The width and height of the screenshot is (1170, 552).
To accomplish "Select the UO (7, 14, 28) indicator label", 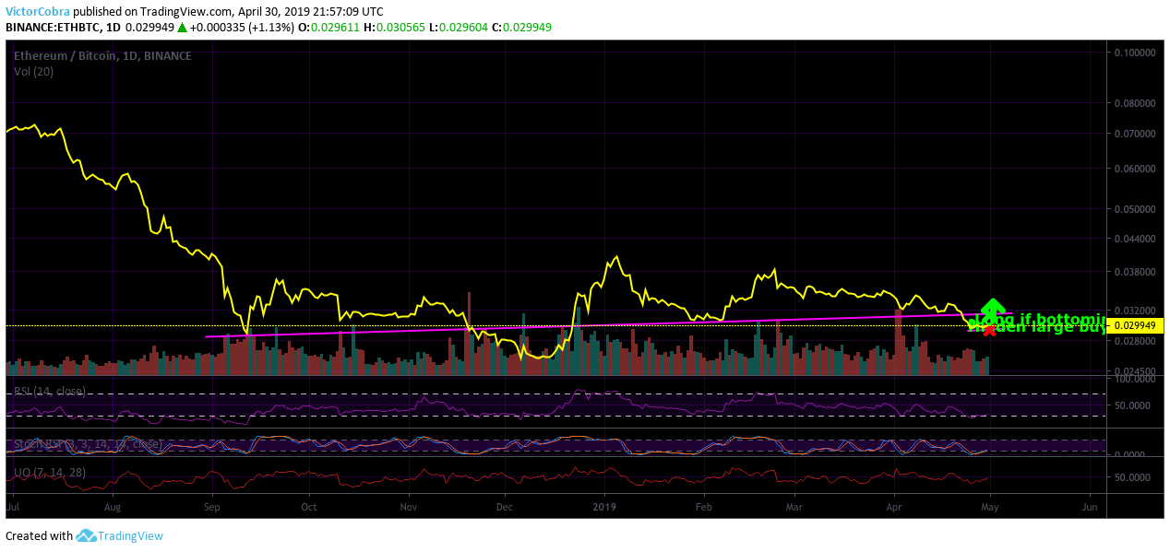I will pyautogui.click(x=49, y=473).
